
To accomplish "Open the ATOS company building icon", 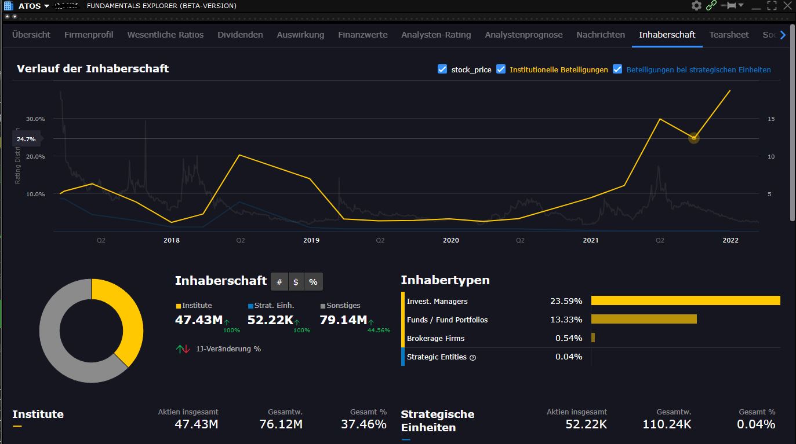I will click(8, 6).
